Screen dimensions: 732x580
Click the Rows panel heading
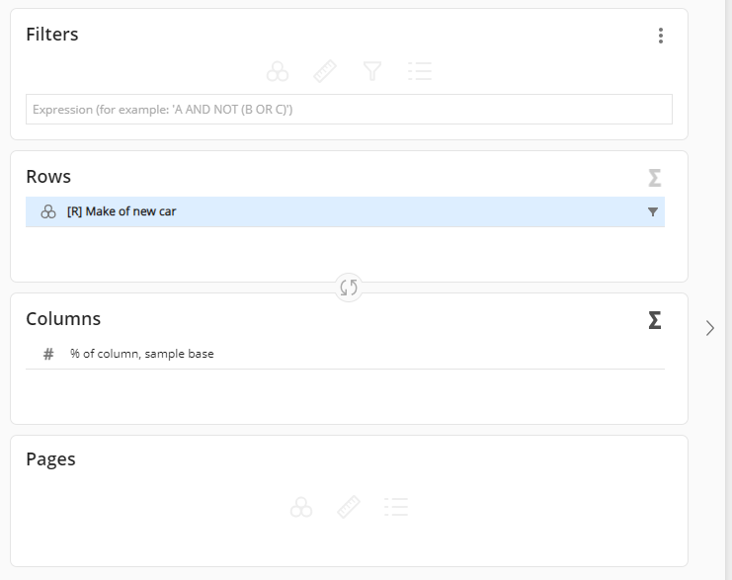[x=48, y=177]
